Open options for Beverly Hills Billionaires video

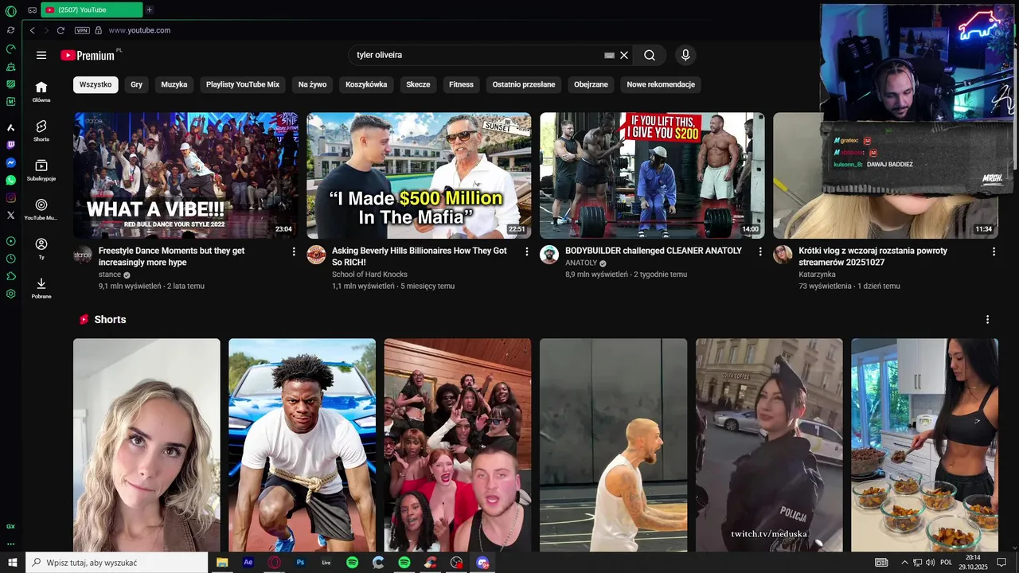(x=526, y=251)
